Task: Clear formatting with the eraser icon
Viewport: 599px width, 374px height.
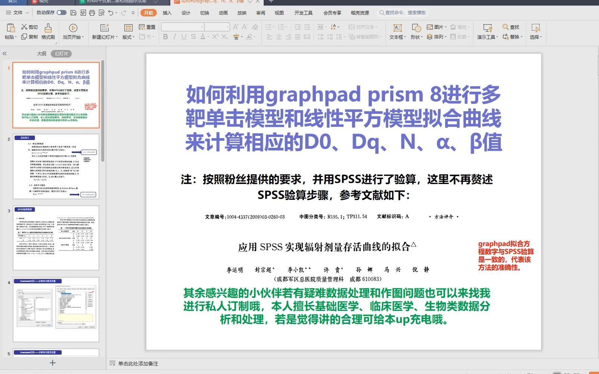Action: [255, 27]
